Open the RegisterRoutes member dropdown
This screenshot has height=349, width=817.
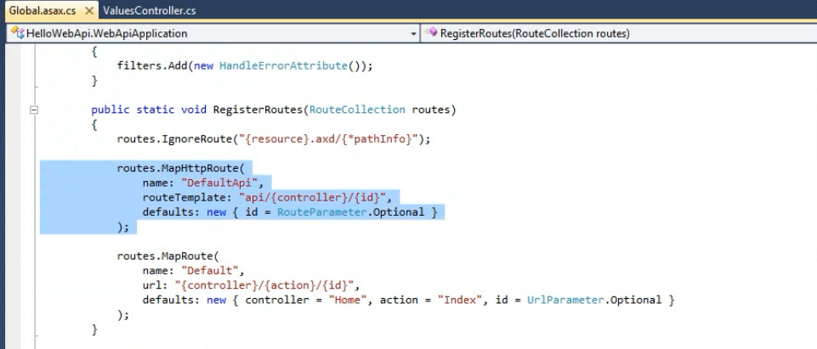[x=620, y=33]
